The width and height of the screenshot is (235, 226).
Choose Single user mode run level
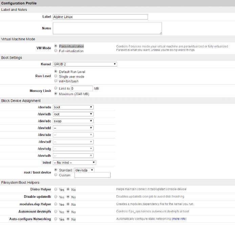(x=56, y=76)
